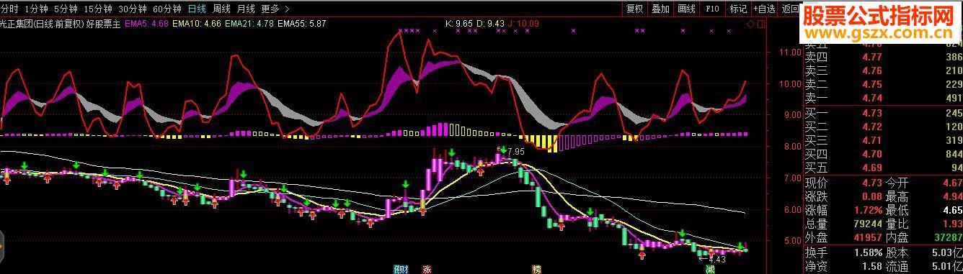Click the EMA55: 5.87 legend value
Image resolution: width=963 pixels, height=274 pixels.
coord(301,24)
